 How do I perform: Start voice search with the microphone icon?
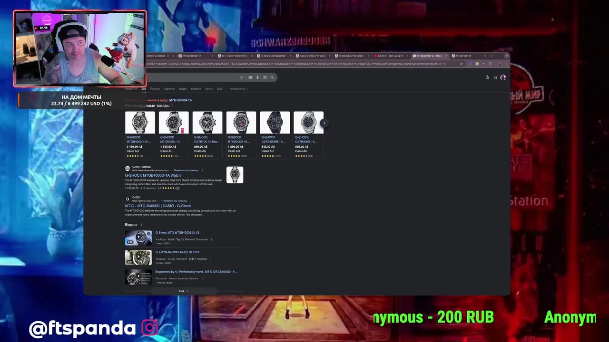click(257, 77)
